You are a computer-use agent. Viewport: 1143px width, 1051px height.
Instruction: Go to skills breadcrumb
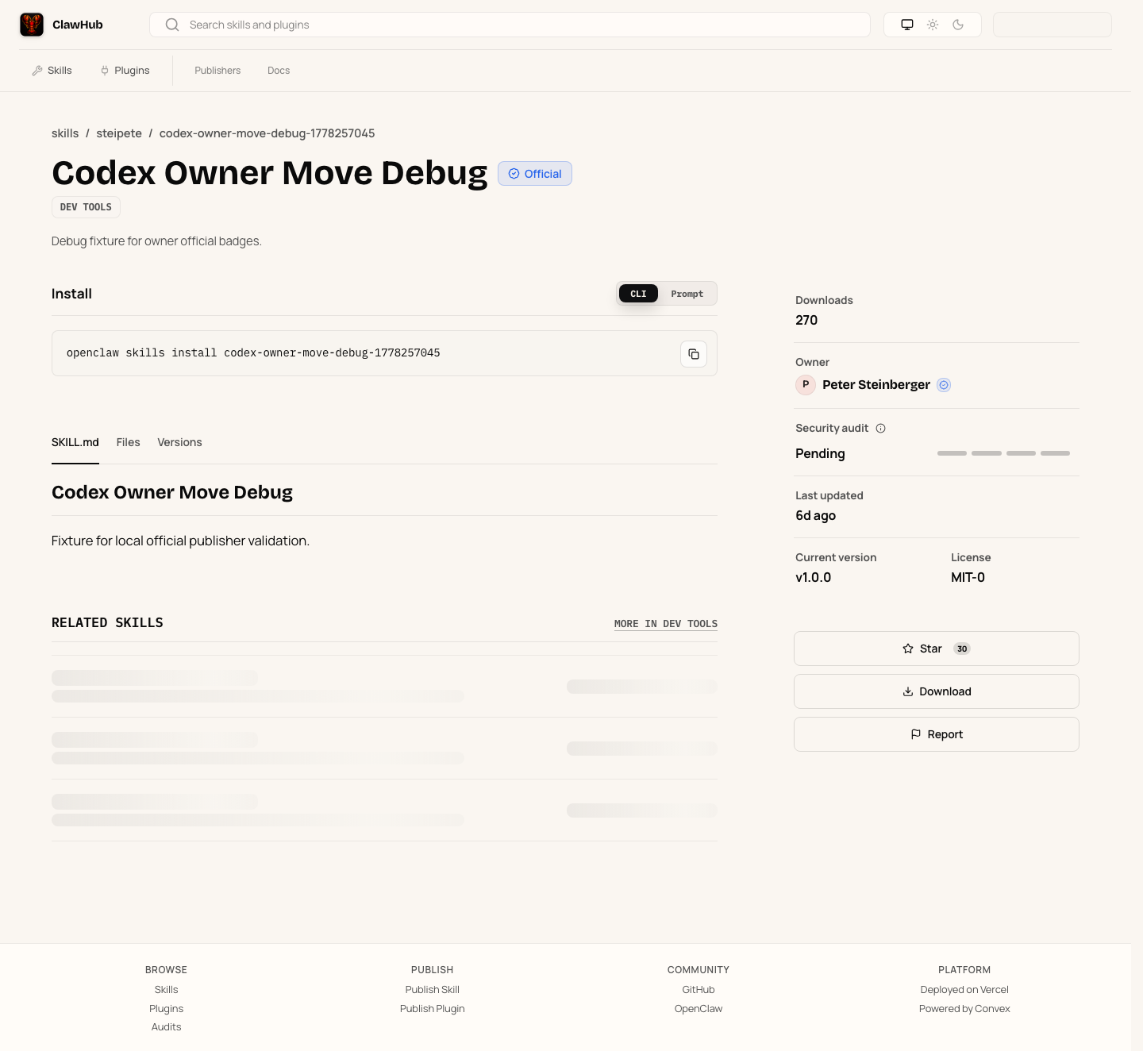[x=65, y=133]
